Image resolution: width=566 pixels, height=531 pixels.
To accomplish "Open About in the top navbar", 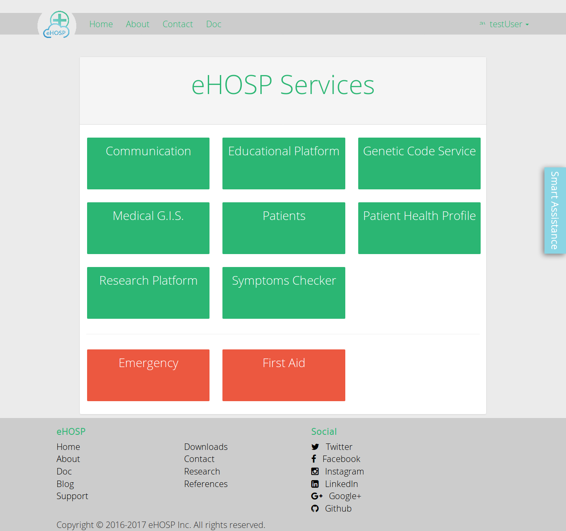I will pos(138,24).
